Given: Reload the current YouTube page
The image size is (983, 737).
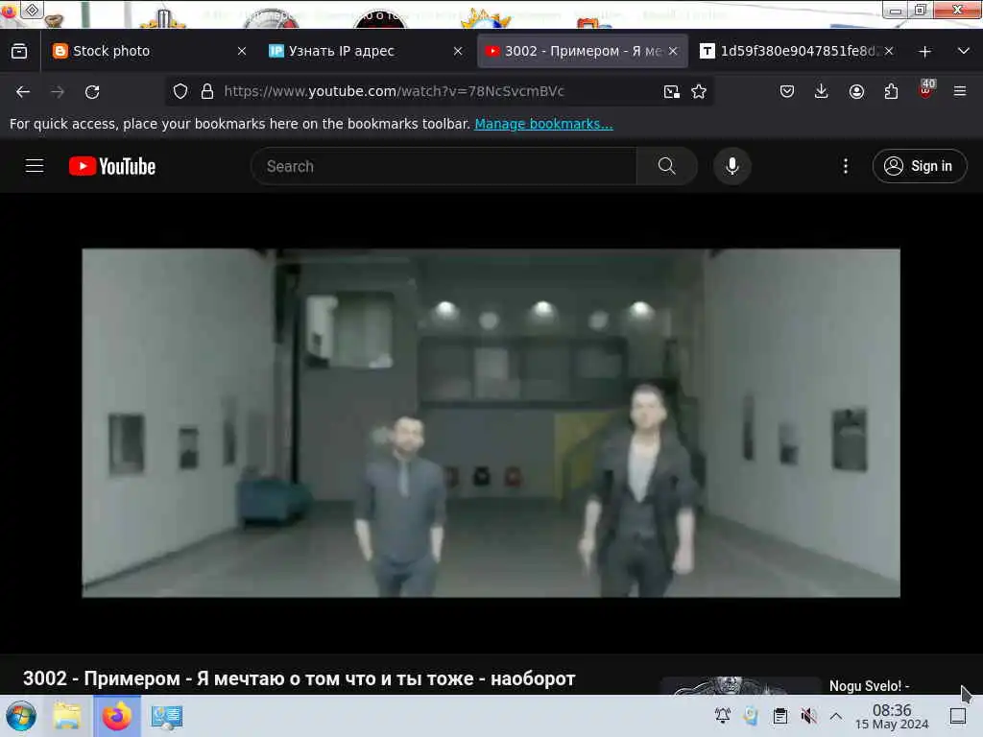Looking at the screenshot, I should 92,92.
